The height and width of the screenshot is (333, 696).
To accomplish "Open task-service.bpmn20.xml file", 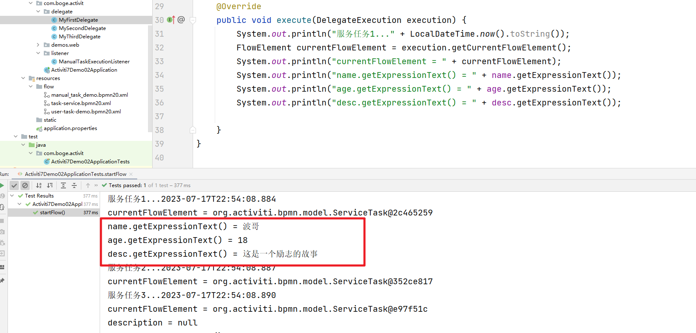I will (x=81, y=103).
